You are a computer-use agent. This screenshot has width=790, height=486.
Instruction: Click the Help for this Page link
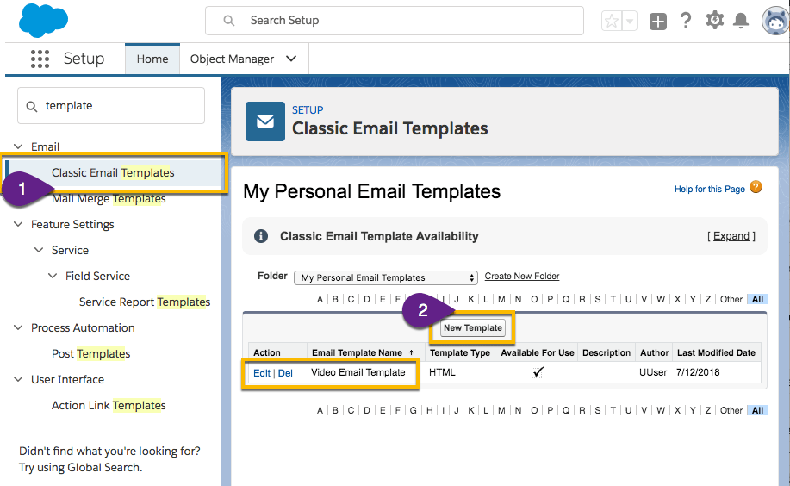click(709, 189)
